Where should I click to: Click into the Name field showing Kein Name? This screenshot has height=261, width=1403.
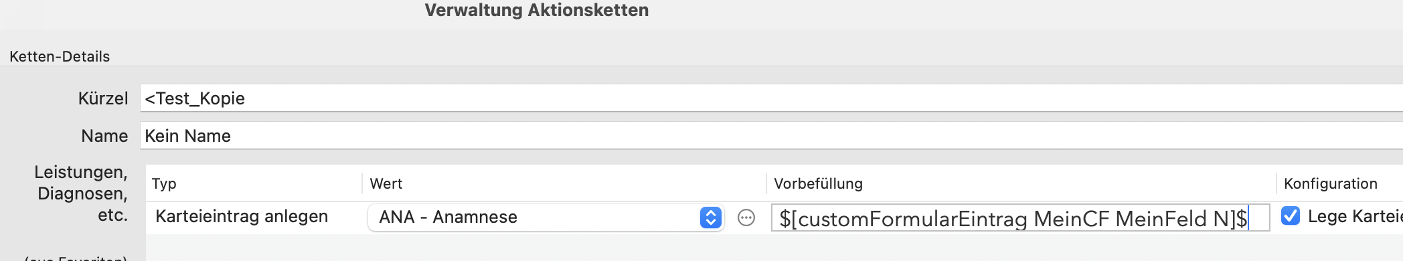[x=771, y=136]
